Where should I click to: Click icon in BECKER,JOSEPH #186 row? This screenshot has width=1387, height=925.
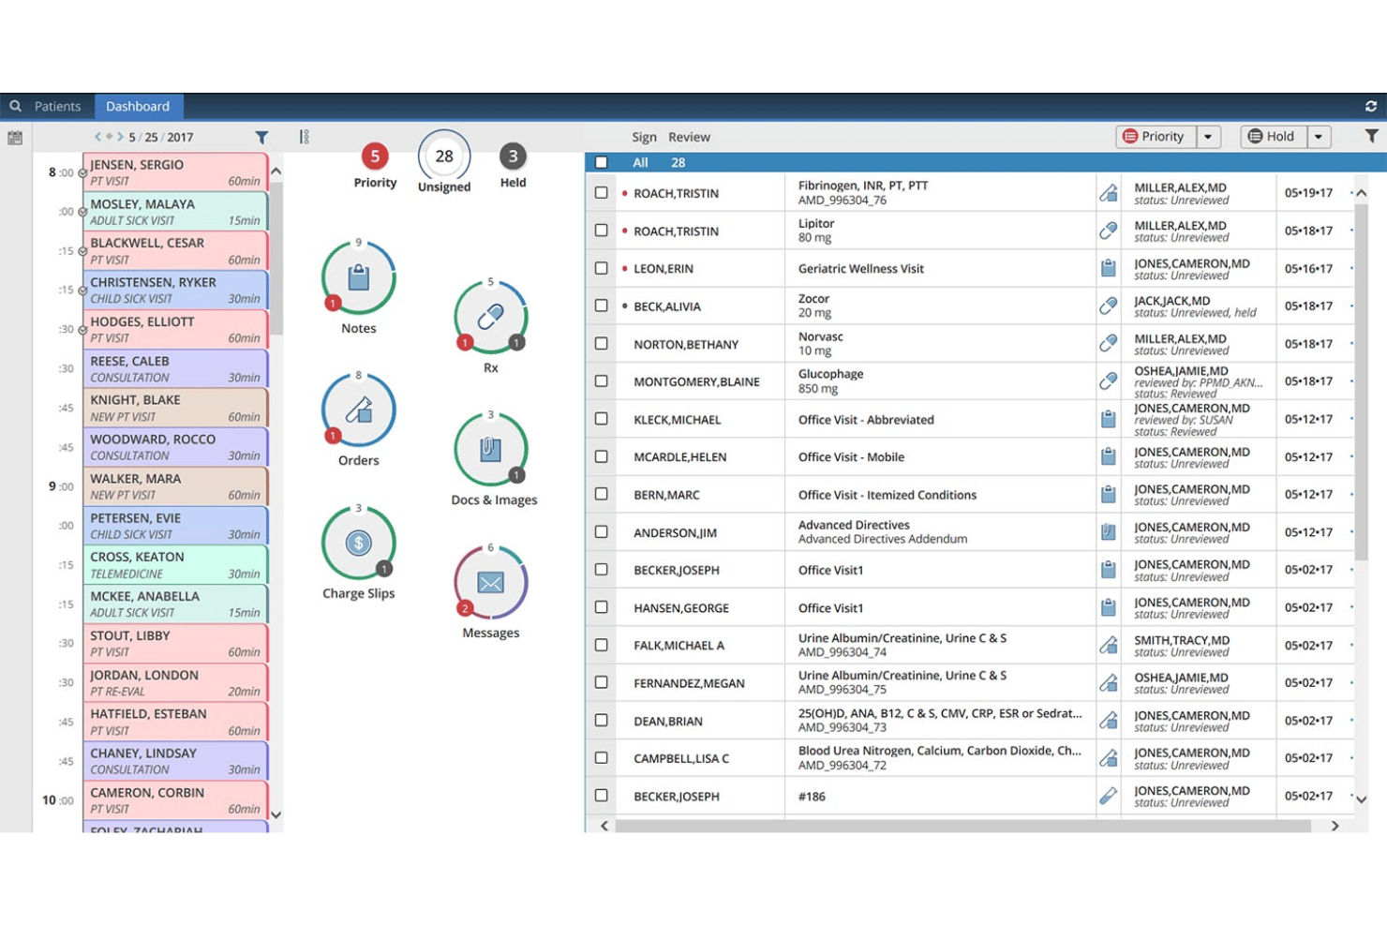pyautogui.click(x=1108, y=796)
